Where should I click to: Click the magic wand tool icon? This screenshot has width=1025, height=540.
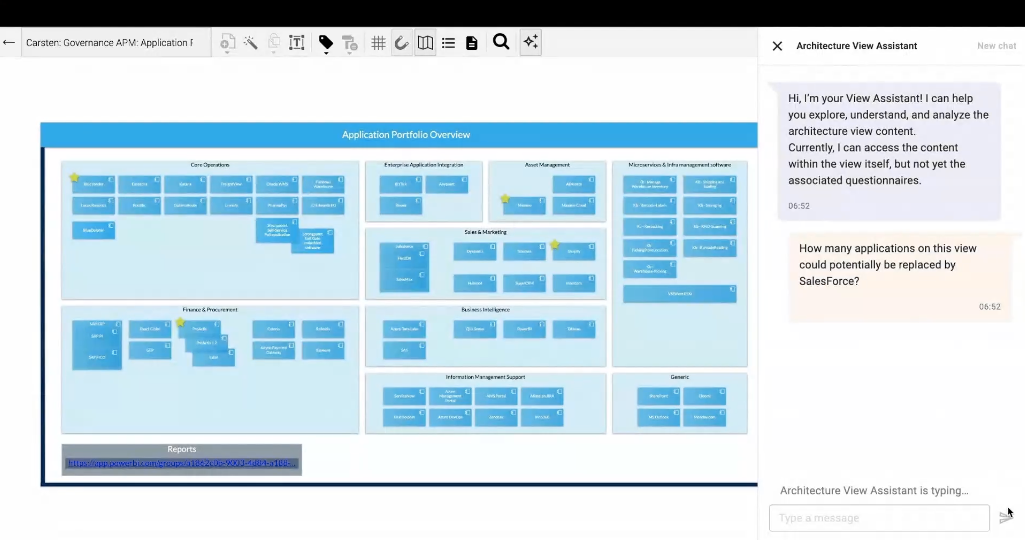pyautogui.click(x=250, y=43)
